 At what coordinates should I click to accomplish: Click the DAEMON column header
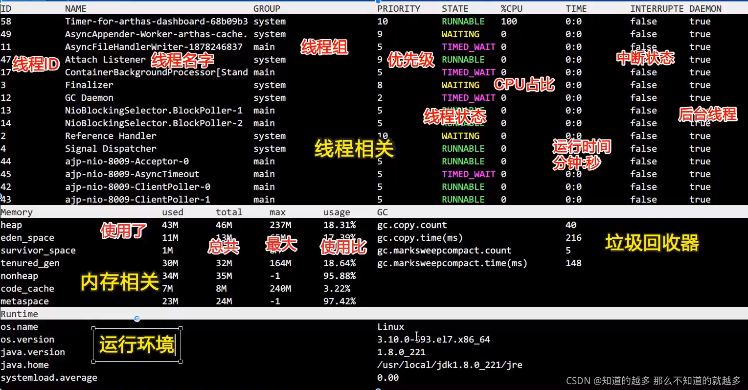705,9
